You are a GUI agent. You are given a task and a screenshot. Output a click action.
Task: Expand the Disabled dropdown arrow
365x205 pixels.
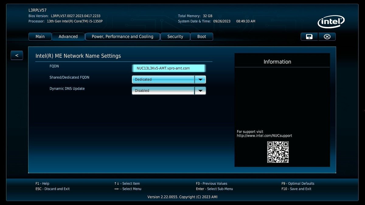200,91
